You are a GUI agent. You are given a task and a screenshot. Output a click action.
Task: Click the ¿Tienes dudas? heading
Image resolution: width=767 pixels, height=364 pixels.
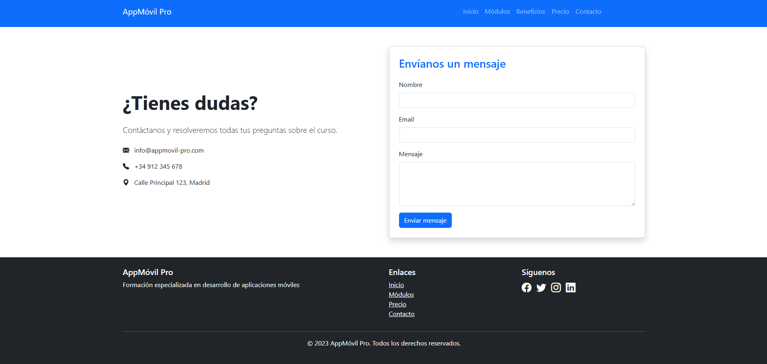(x=190, y=103)
